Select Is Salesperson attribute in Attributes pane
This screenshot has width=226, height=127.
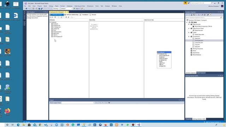56,27
